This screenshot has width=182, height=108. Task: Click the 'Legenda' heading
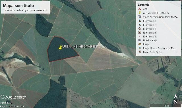pos(144,5)
